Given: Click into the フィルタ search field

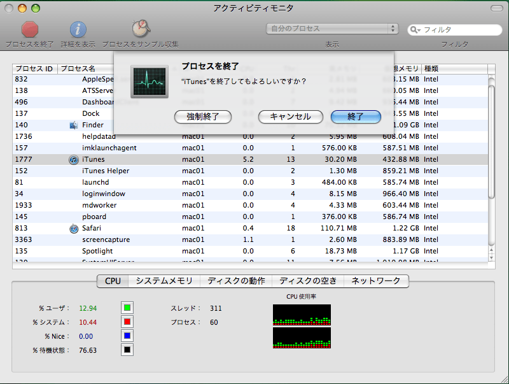Looking at the screenshot, I should (454, 30).
